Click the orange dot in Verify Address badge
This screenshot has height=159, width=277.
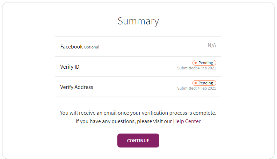[x=196, y=83]
